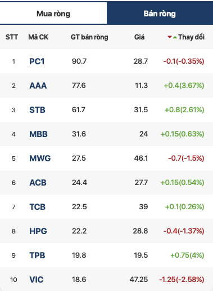
Task: Open the VIC stock link
Action: click(37, 280)
